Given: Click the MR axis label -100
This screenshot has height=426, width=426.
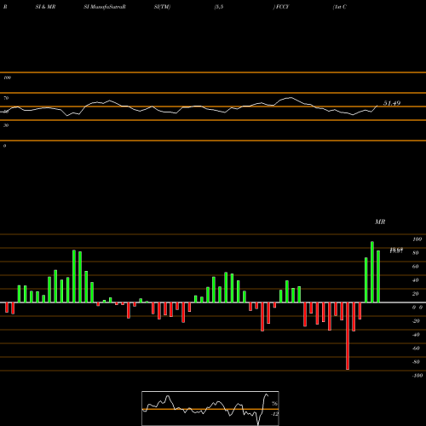Looking at the screenshot, I should pos(417,376).
